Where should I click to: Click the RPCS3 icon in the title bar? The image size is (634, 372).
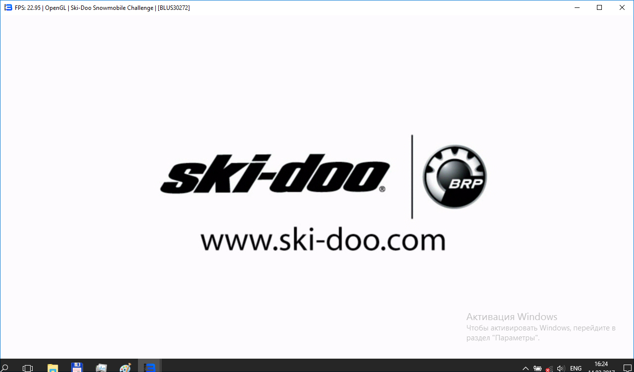pyautogui.click(x=8, y=8)
